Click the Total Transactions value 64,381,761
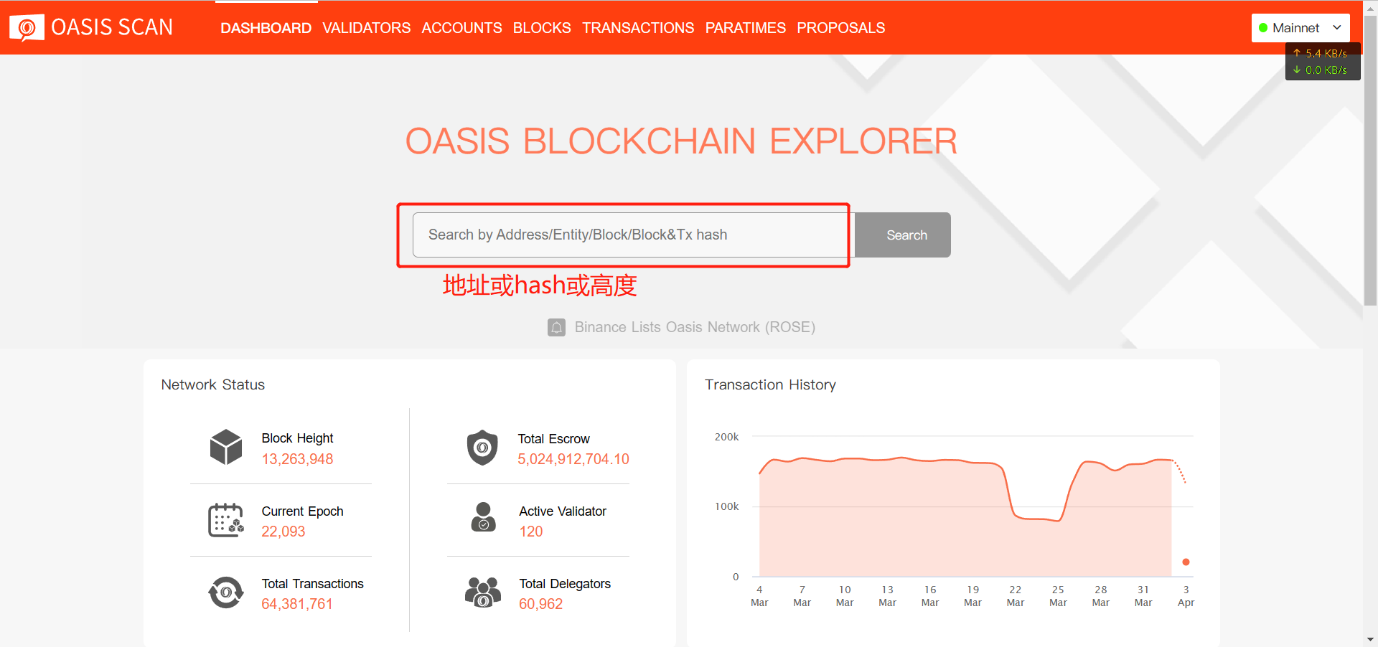1378x647 pixels. point(297,604)
